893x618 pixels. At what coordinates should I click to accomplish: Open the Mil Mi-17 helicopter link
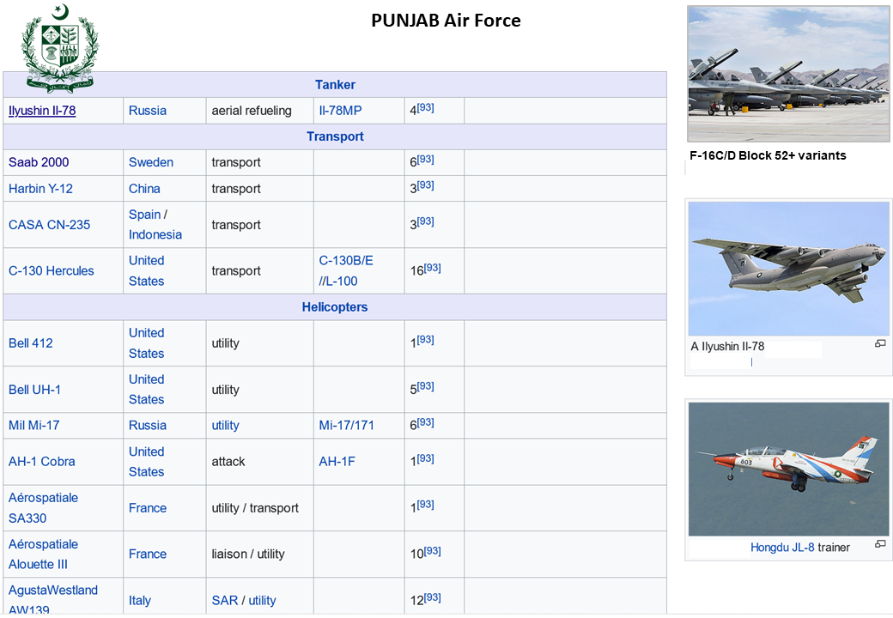tap(34, 425)
